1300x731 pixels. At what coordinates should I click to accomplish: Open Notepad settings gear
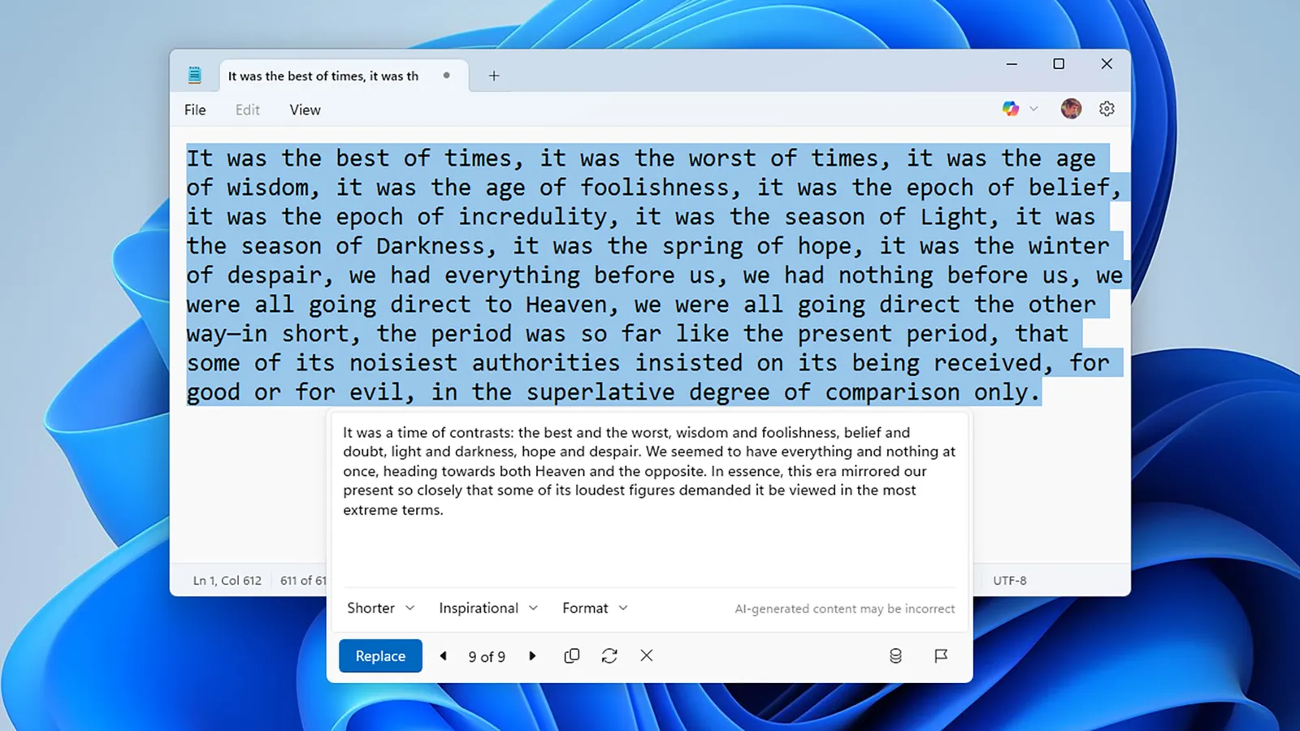coord(1107,109)
